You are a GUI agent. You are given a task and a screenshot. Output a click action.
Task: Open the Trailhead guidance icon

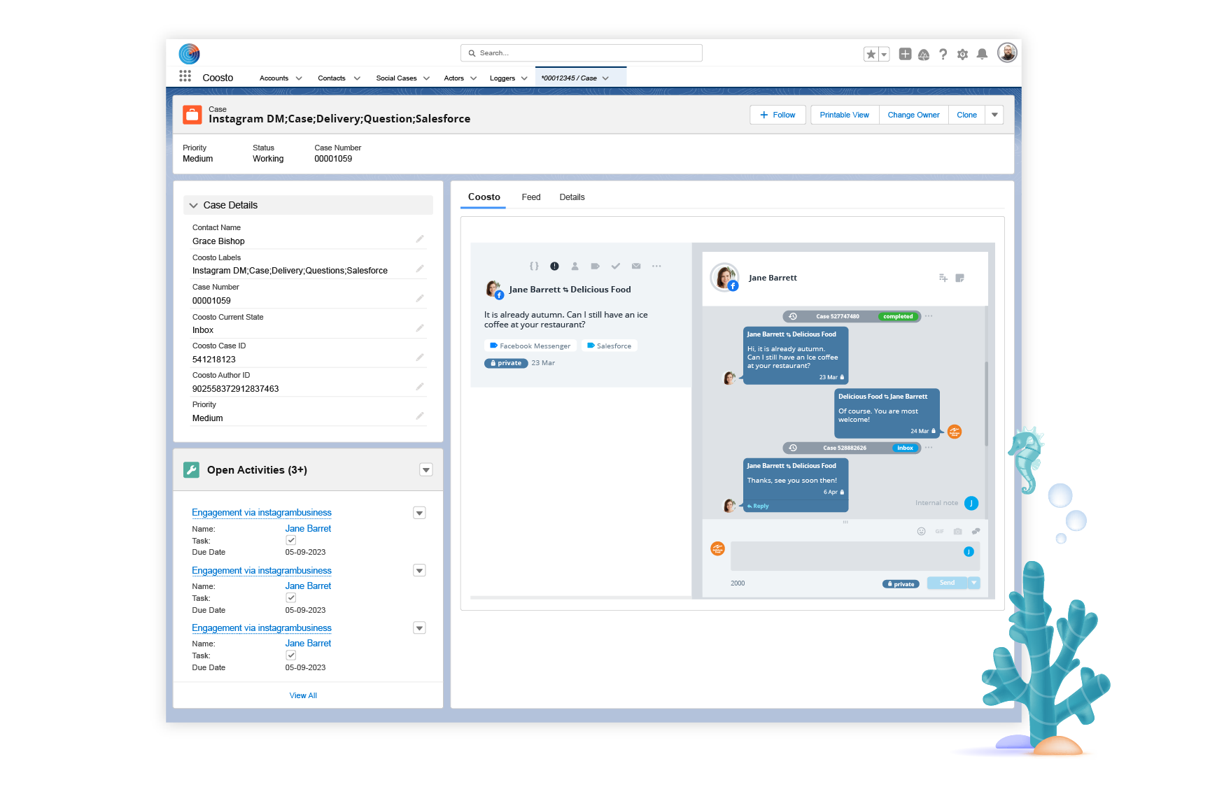click(x=924, y=55)
